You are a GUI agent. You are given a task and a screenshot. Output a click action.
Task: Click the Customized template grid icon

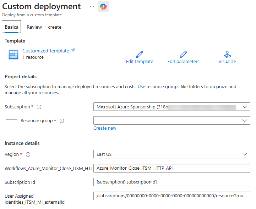coord(13,54)
